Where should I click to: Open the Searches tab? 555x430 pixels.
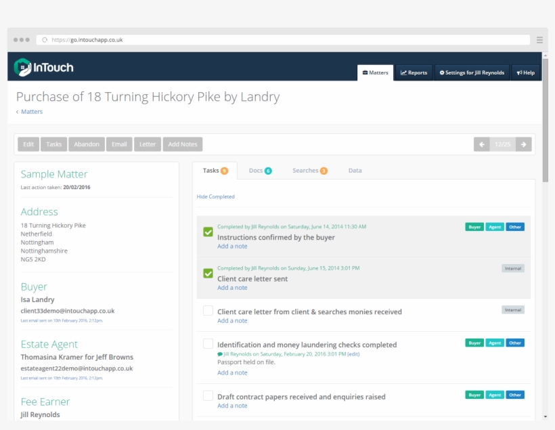click(305, 171)
